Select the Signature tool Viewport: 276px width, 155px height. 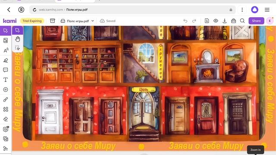tap(6, 149)
